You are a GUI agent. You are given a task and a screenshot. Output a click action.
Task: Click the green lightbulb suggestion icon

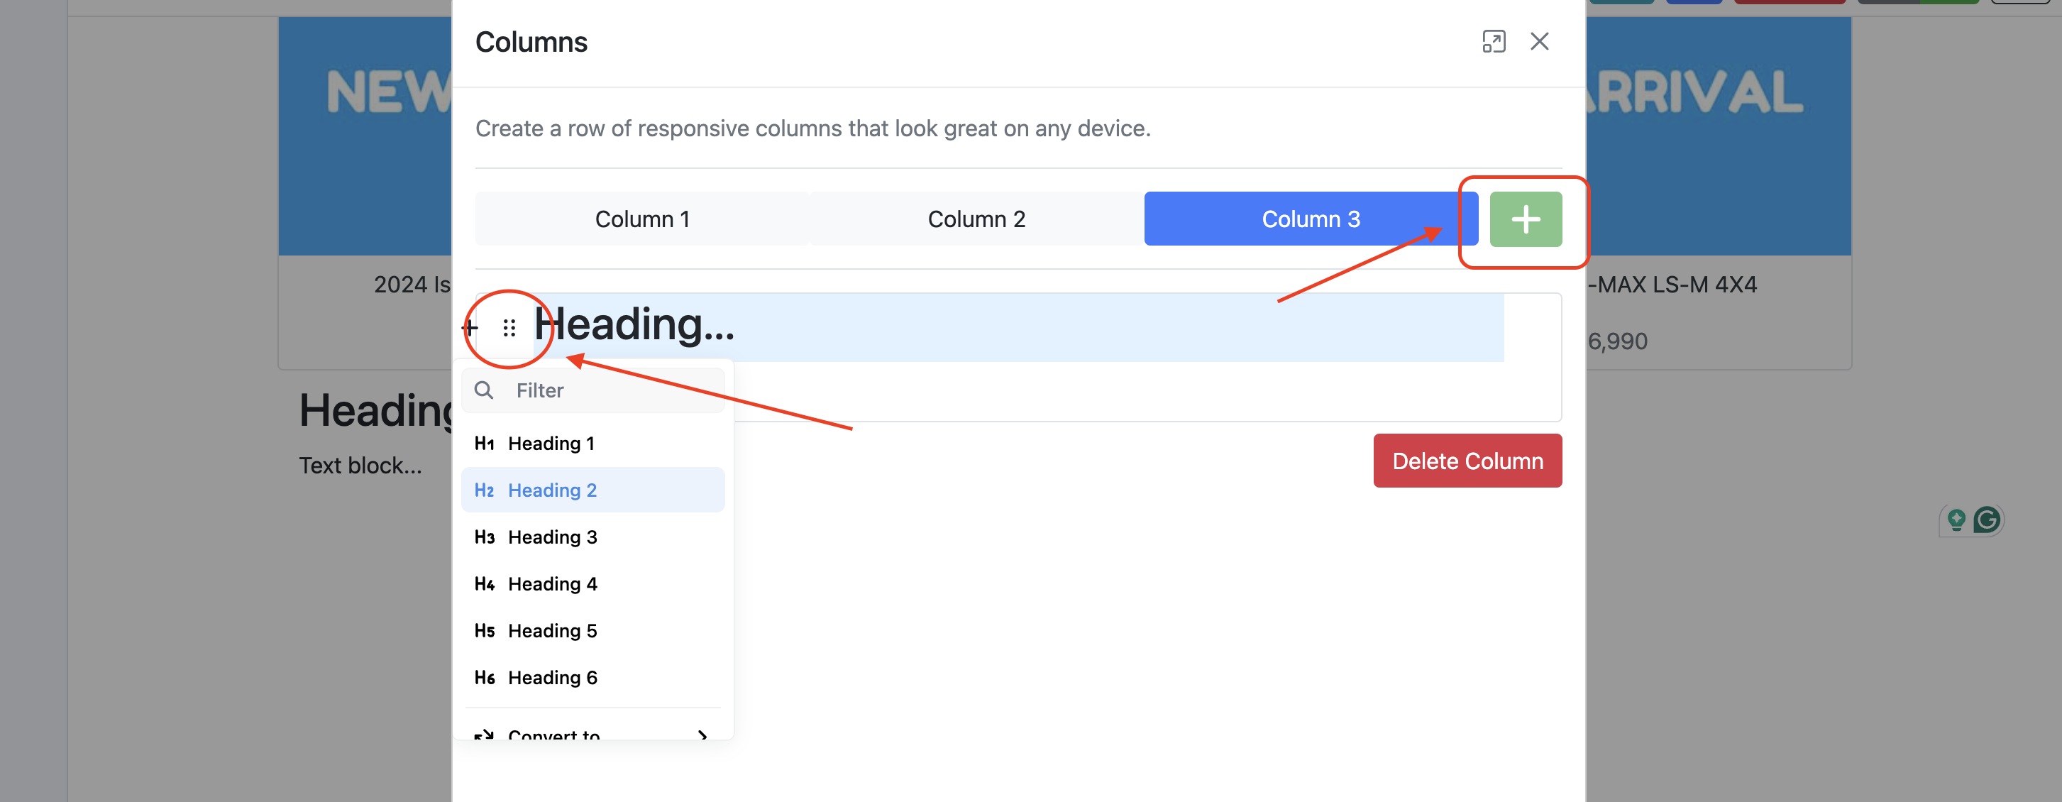pyautogui.click(x=1956, y=520)
